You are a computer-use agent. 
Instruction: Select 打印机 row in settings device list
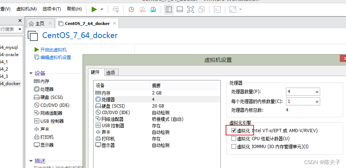click(157, 139)
